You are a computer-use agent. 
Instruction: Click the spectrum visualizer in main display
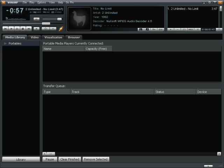pos(16,19)
